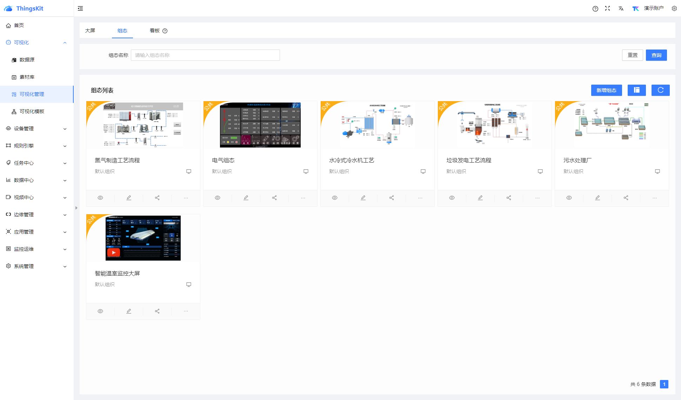Click edit pencil on 电气组态 card

point(246,198)
